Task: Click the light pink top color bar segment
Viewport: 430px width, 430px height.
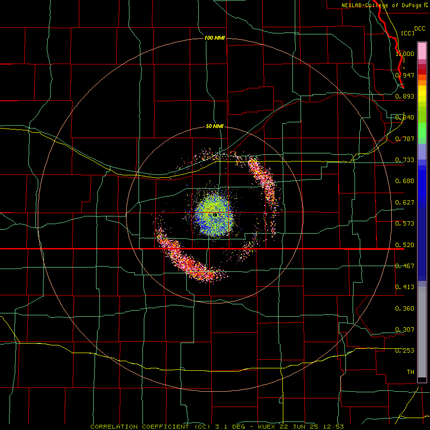Action: click(422, 51)
